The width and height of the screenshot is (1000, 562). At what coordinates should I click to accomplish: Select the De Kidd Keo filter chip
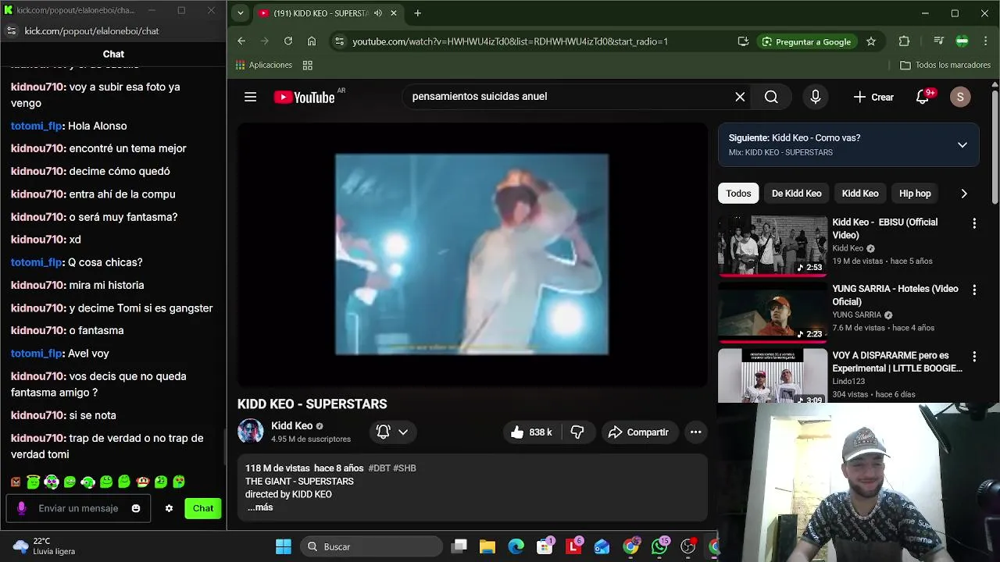point(797,194)
